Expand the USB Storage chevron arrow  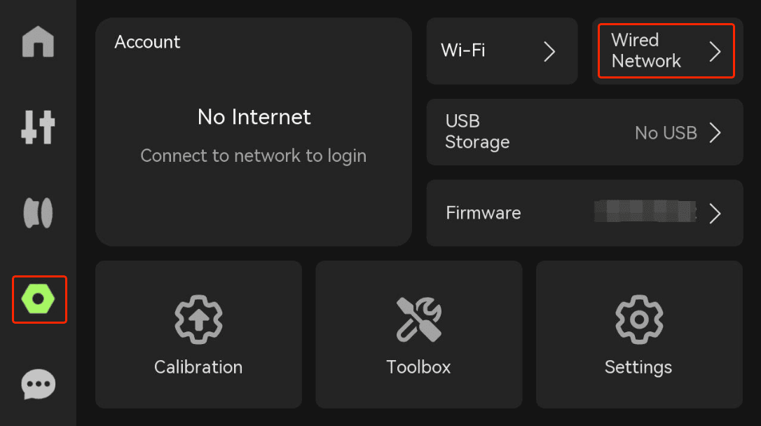[x=715, y=132]
